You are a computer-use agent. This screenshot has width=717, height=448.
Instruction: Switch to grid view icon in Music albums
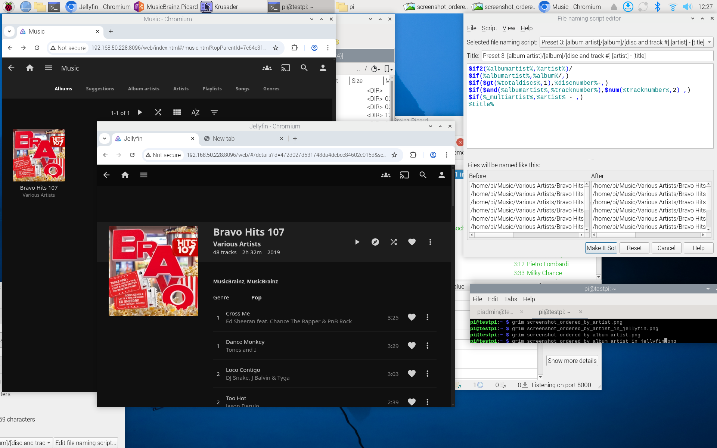[177, 112]
